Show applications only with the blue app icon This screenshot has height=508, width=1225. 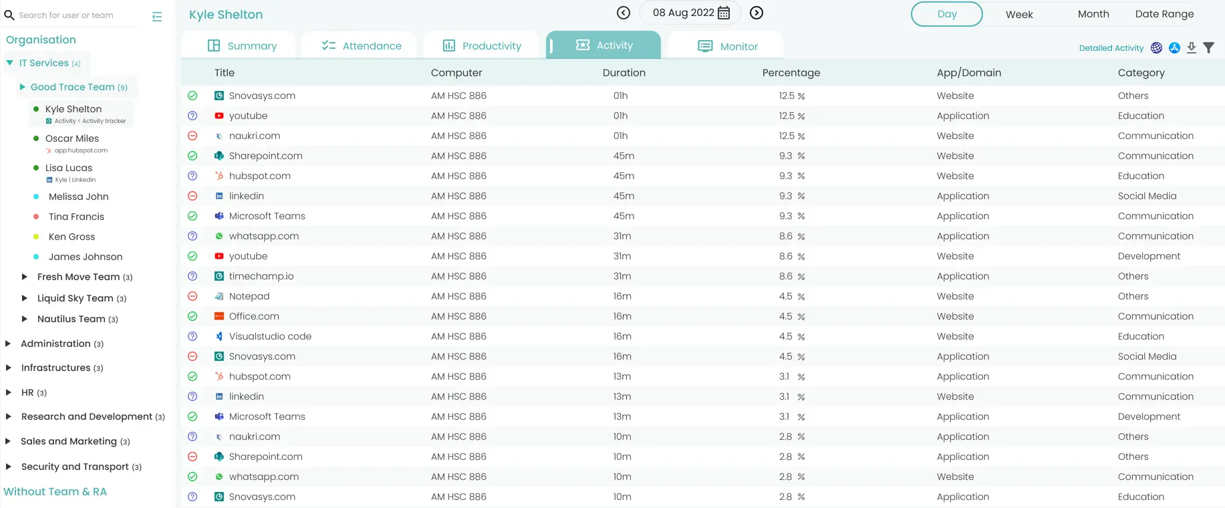tap(1174, 47)
